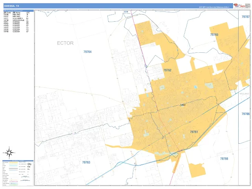Click the 79766 ZIP label on the map

click(224, 159)
